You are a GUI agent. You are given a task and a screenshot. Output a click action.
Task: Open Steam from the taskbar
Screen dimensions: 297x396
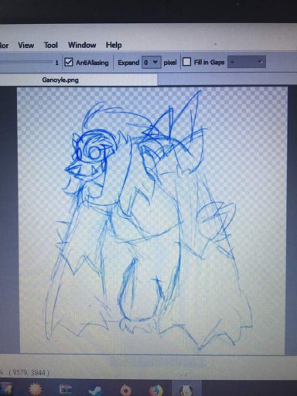(95, 390)
